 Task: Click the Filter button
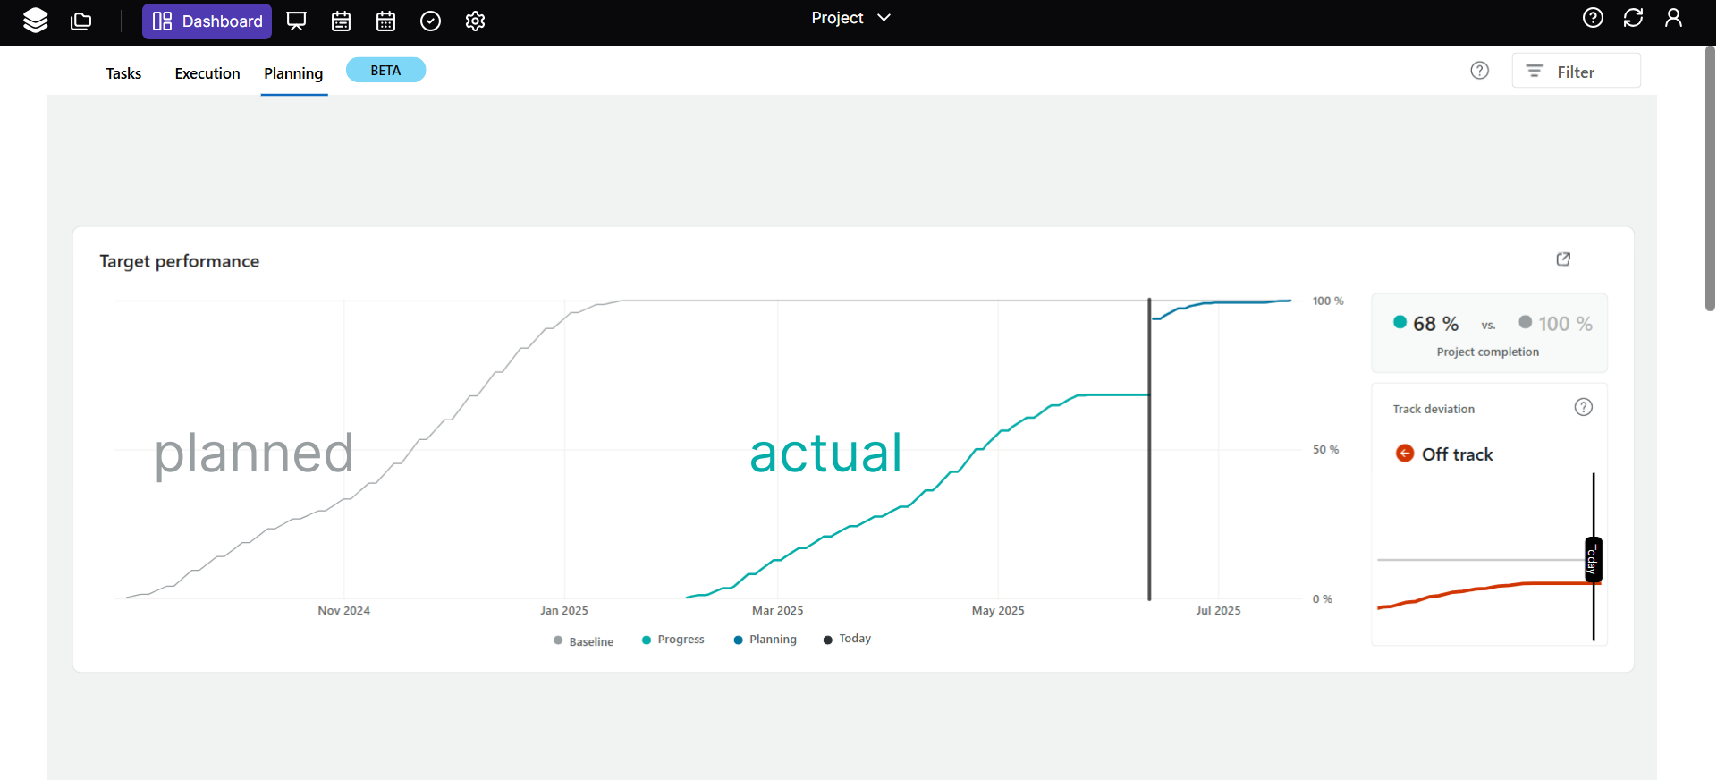tap(1576, 72)
